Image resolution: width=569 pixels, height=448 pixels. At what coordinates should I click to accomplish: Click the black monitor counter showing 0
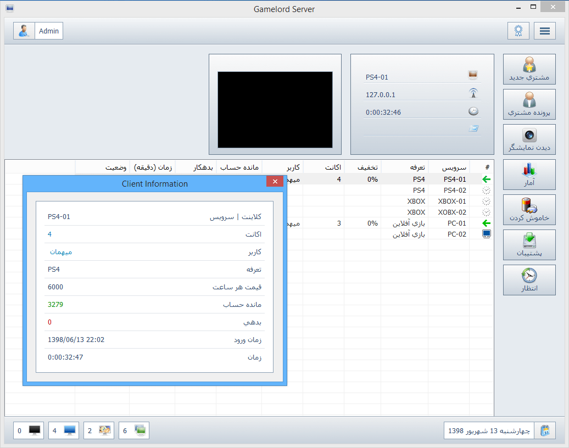coord(29,430)
